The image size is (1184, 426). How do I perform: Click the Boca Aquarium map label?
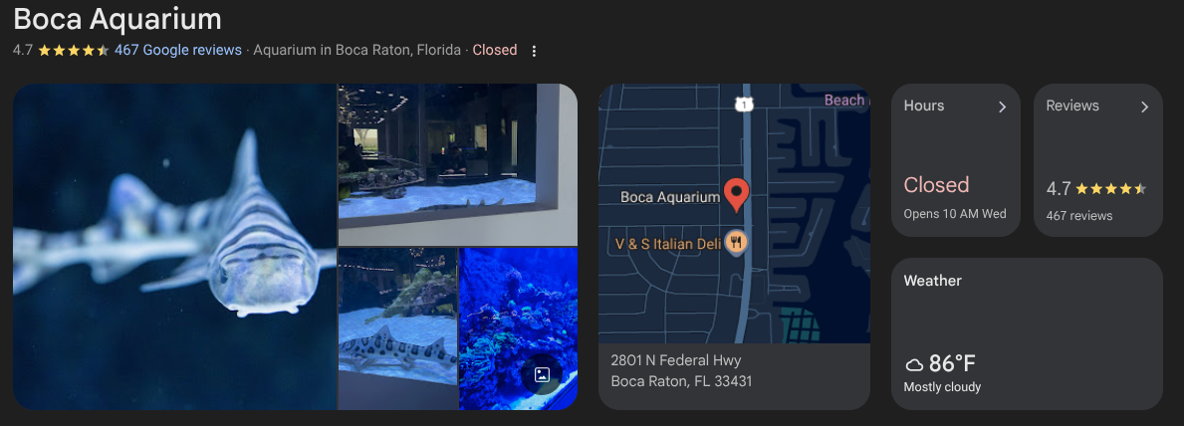(670, 197)
